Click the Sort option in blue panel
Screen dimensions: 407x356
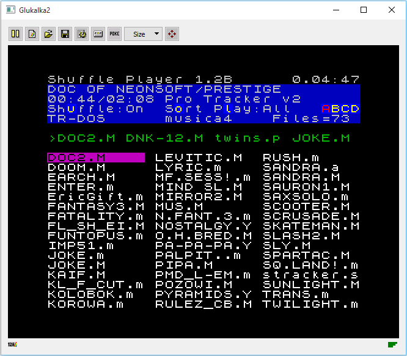[x=184, y=109]
